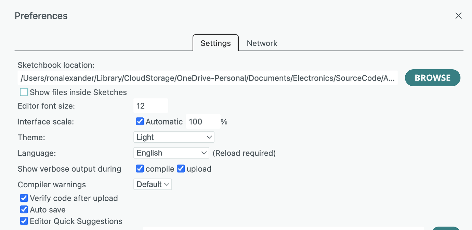Disable verbose output during compile
Viewport: 472px width, 230px height.
(x=140, y=169)
